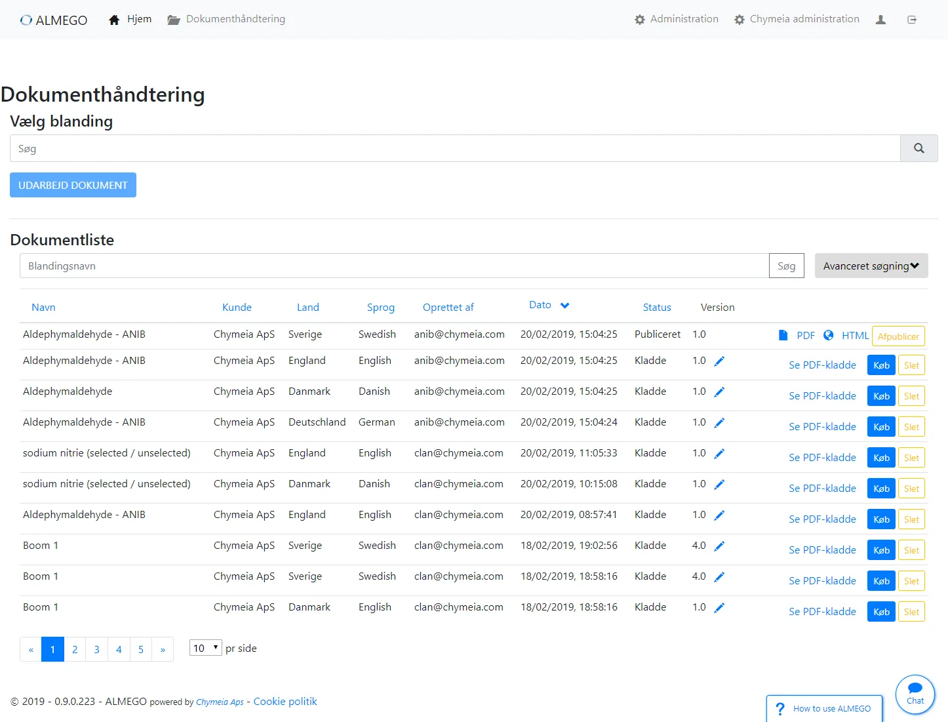This screenshot has width=948, height=722.
Task: Edit version of 10:15:08 sodium nitrie row
Action: pos(719,484)
